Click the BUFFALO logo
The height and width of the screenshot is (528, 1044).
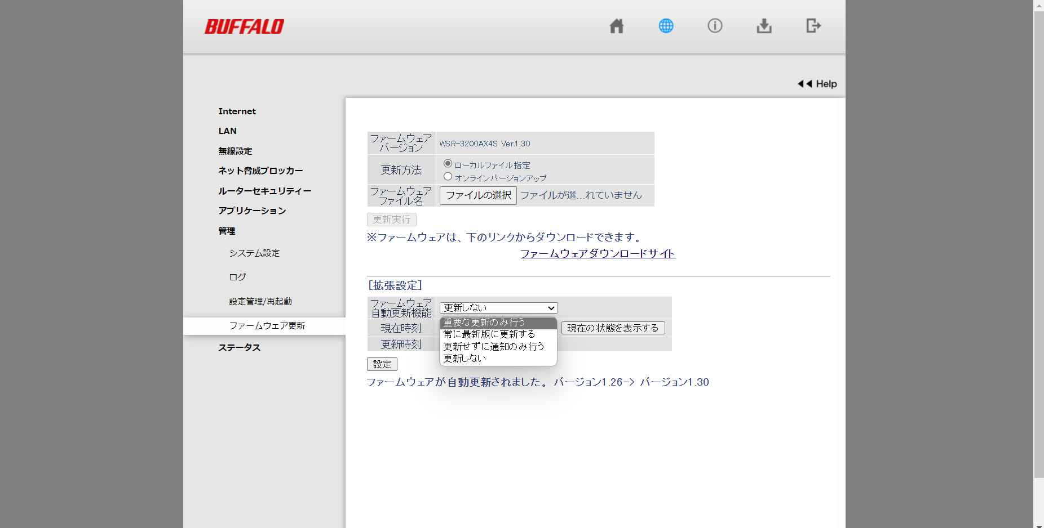244,26
